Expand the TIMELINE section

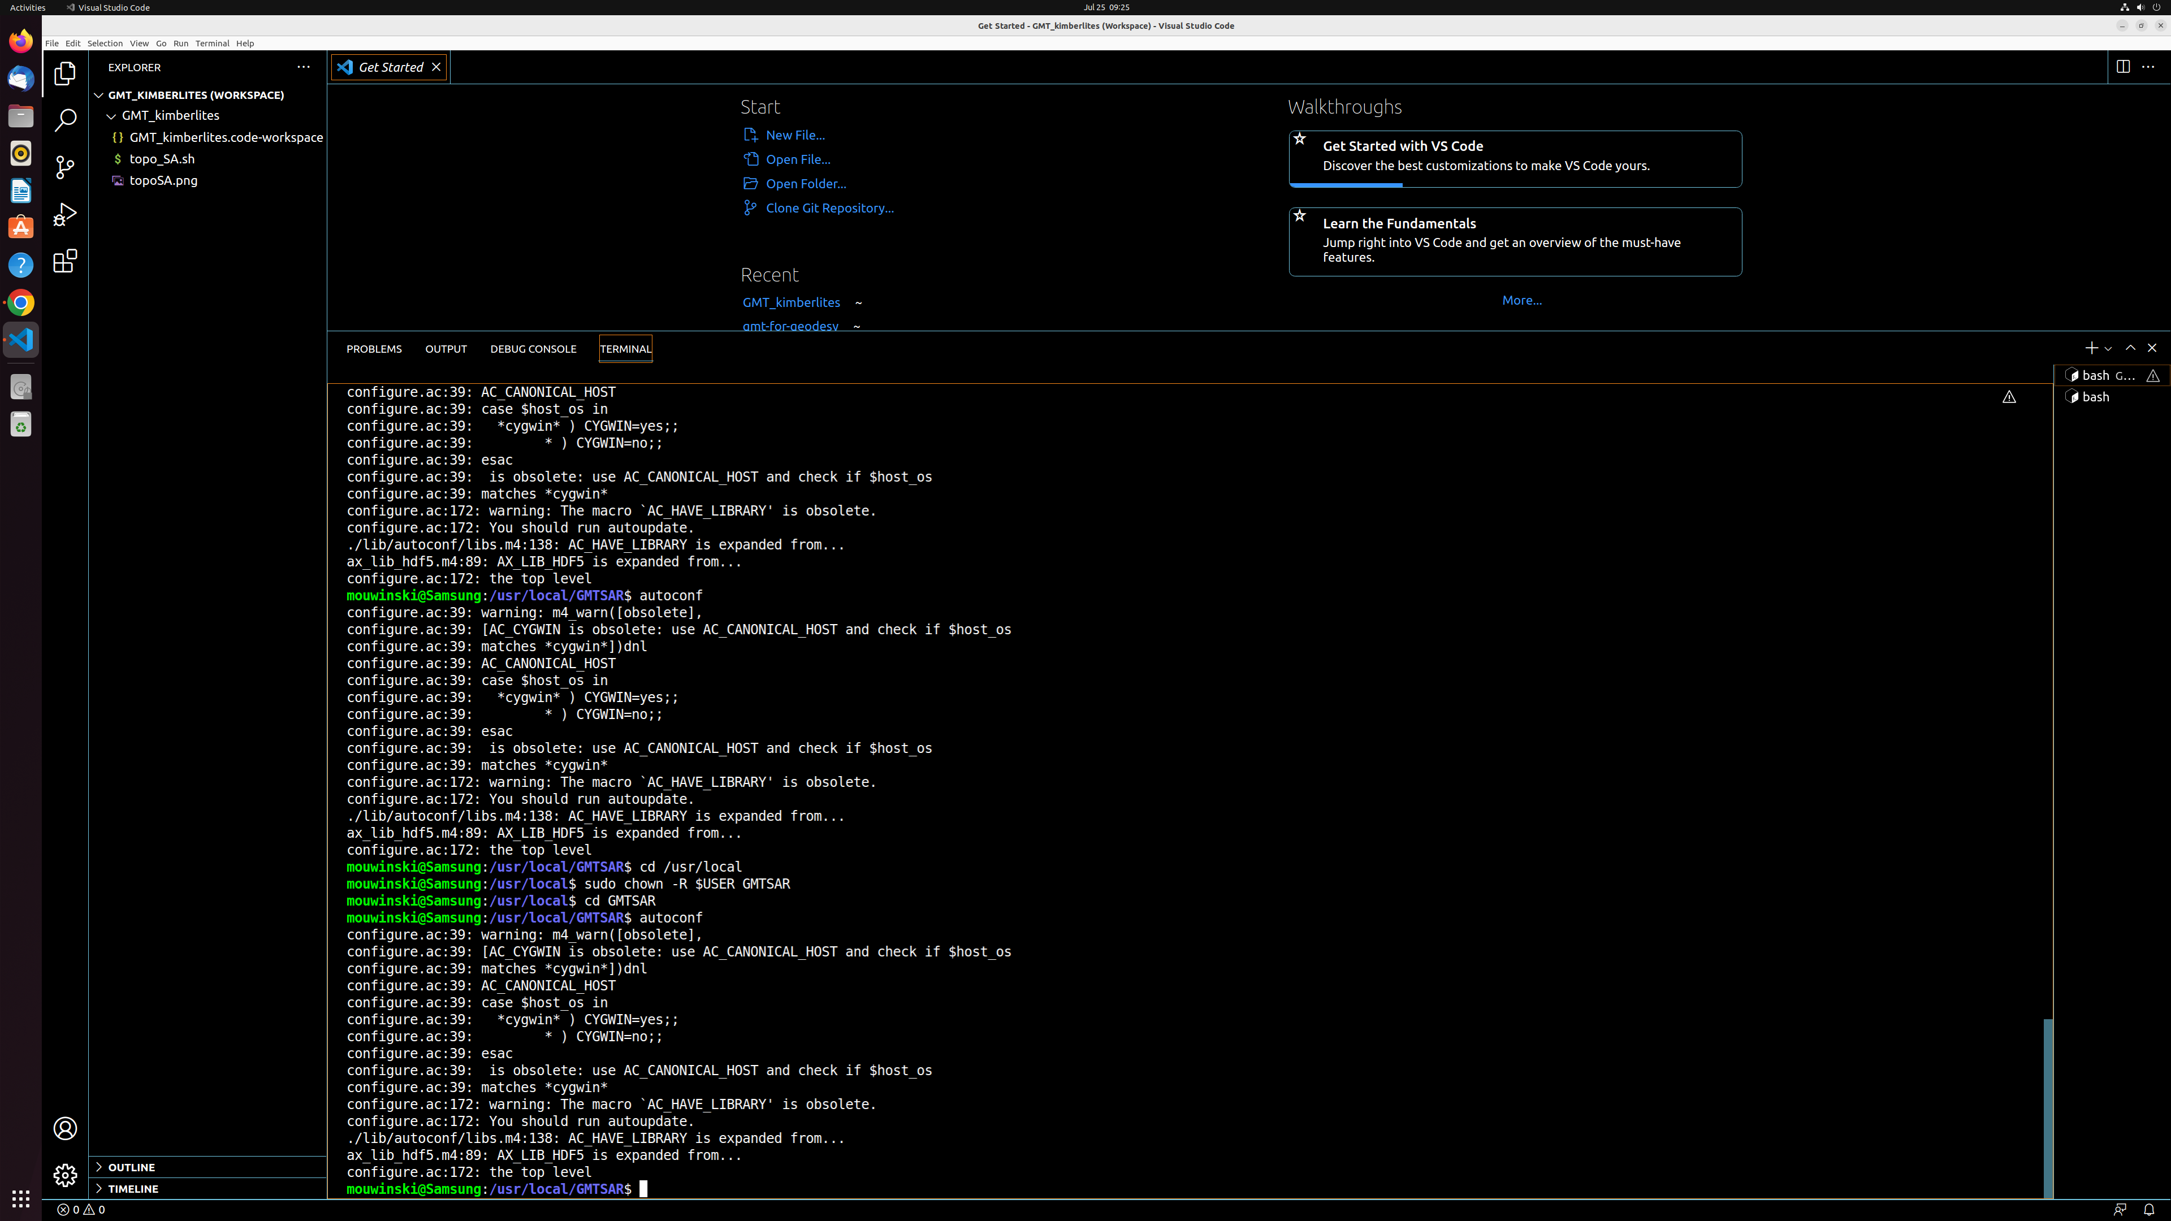135,1189
